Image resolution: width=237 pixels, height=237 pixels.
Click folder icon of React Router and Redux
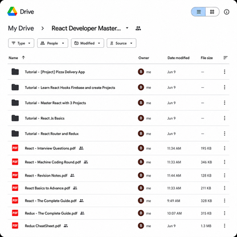(x=15, y=133)
